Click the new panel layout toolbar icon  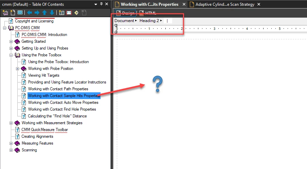(x=61, y=13)
